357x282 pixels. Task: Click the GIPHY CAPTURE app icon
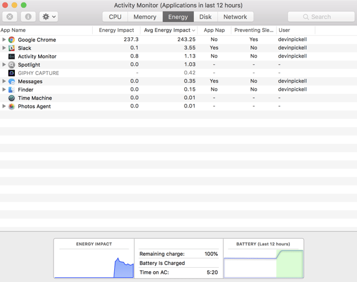tap(12, 73)
